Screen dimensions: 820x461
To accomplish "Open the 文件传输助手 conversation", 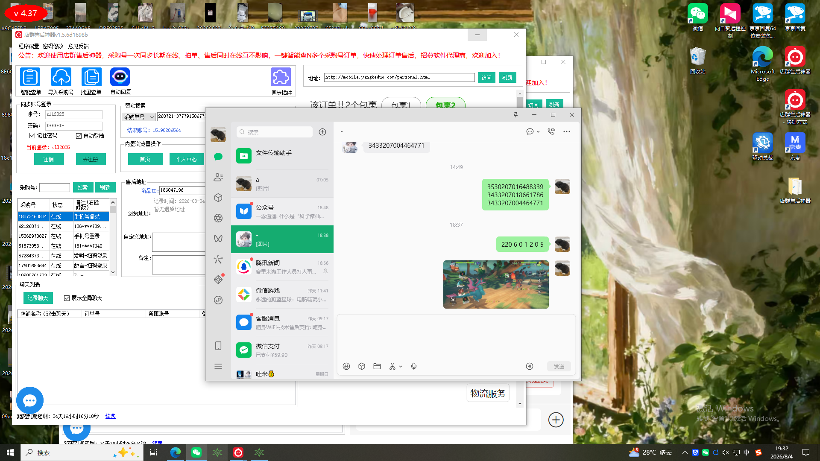I will pyautogui.click(x=282, y=156).
